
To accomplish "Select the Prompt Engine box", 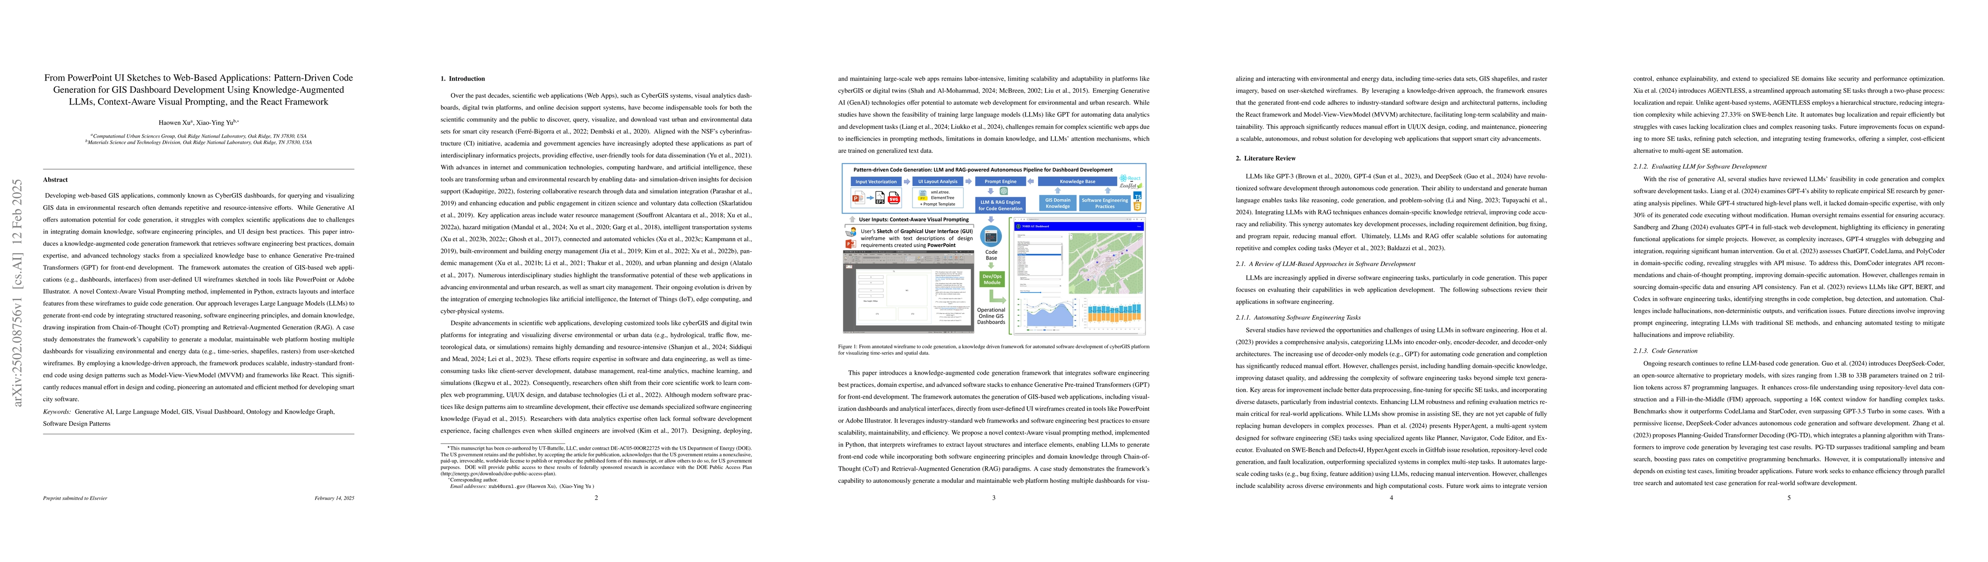I will (x=1001, y=182).
